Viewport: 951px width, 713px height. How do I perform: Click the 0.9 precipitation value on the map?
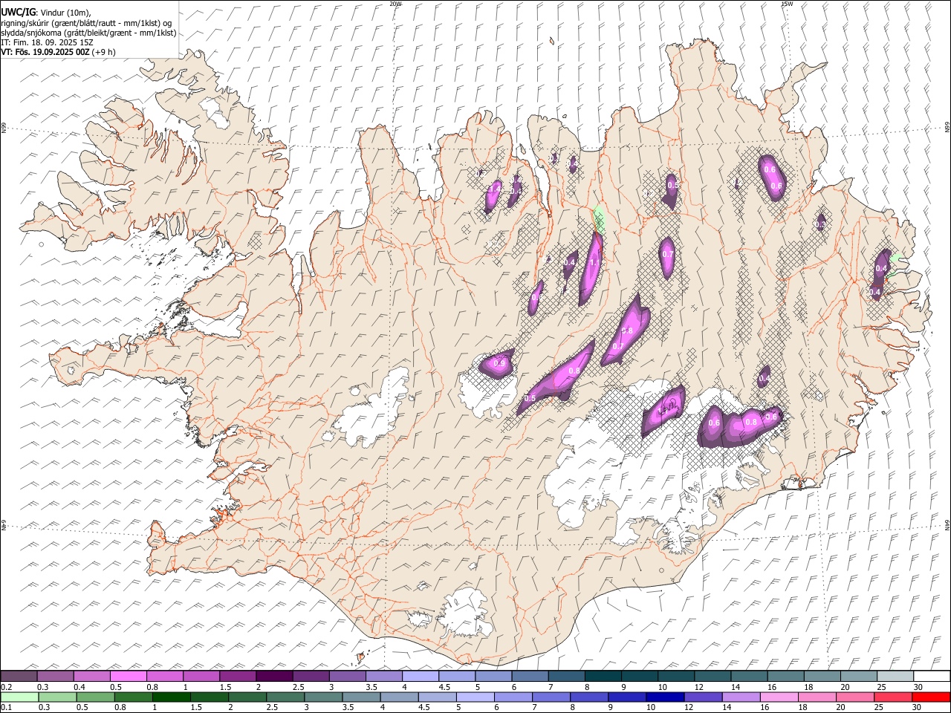[500, 364]
